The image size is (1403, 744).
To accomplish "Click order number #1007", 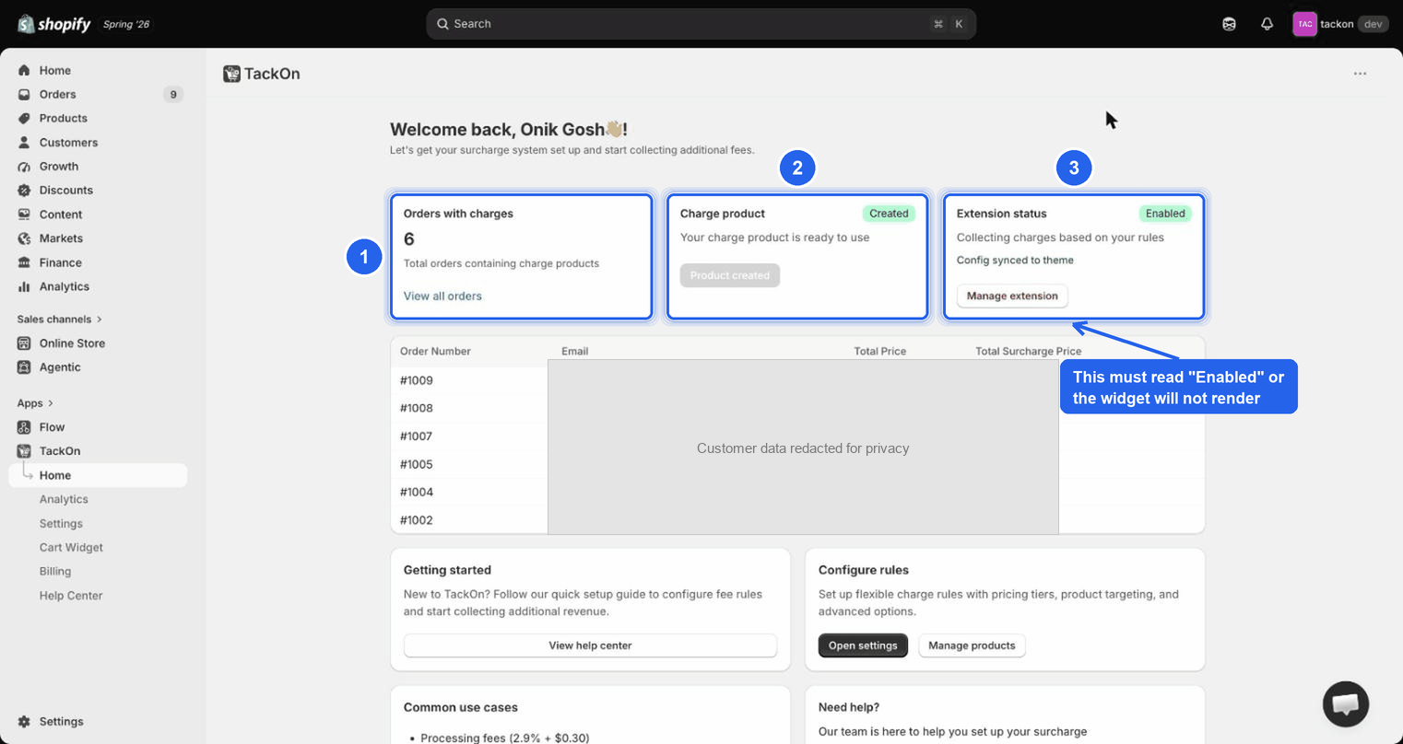I will click(x=417, y=436).
